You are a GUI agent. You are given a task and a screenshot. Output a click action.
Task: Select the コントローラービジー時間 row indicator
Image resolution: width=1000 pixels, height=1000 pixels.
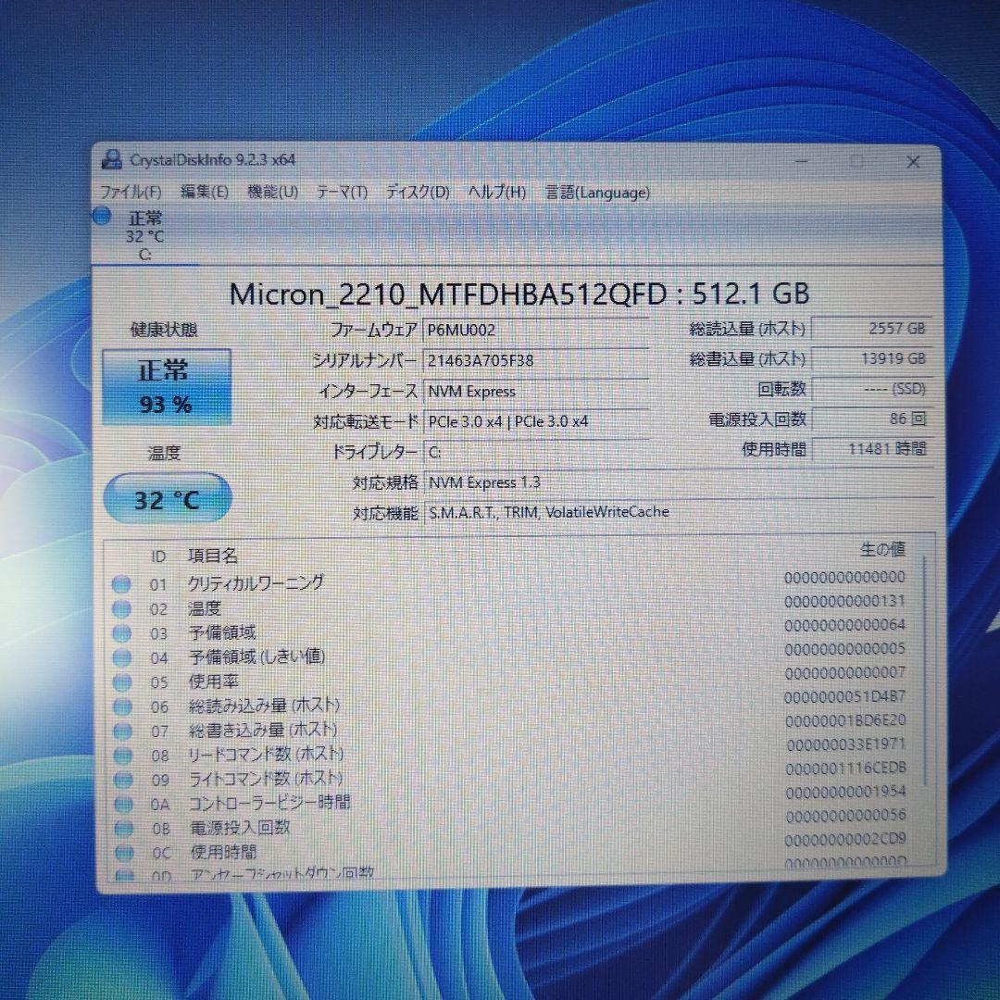pos(121,802)
